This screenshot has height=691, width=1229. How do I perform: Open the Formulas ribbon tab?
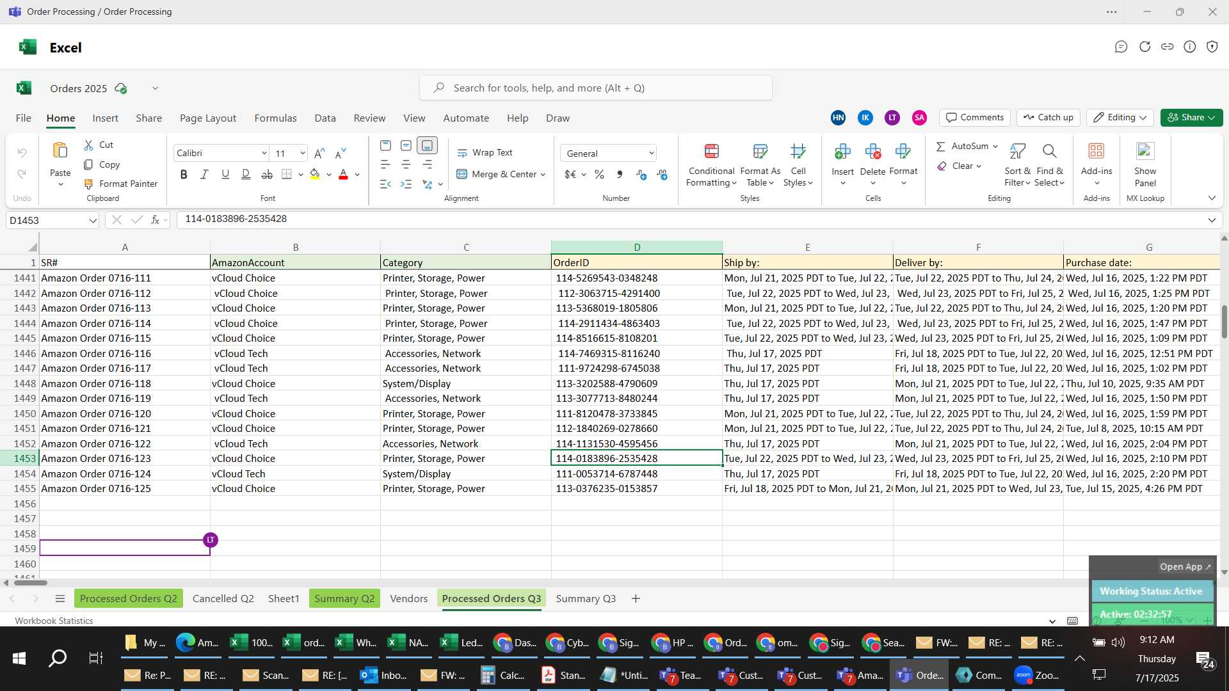pyautogui.click(x=275, y=118)
